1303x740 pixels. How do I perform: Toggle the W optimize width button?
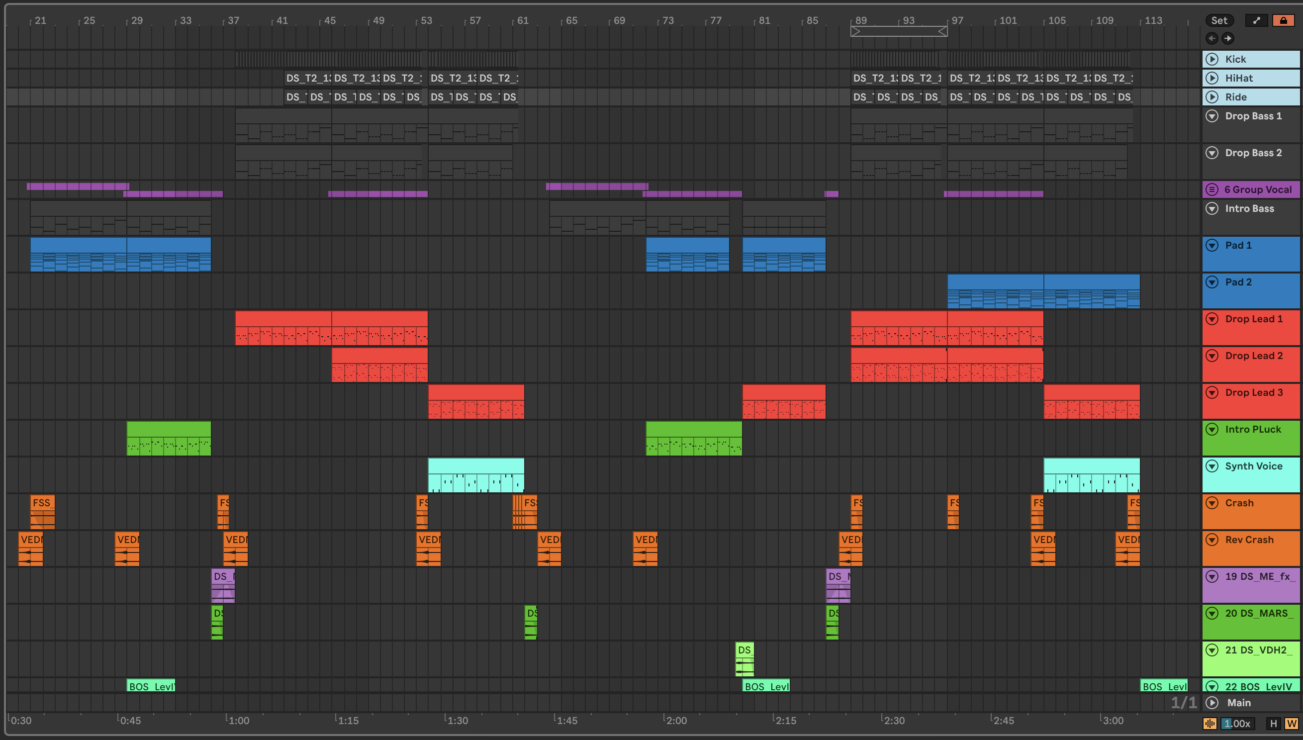tap(1291, 723)
